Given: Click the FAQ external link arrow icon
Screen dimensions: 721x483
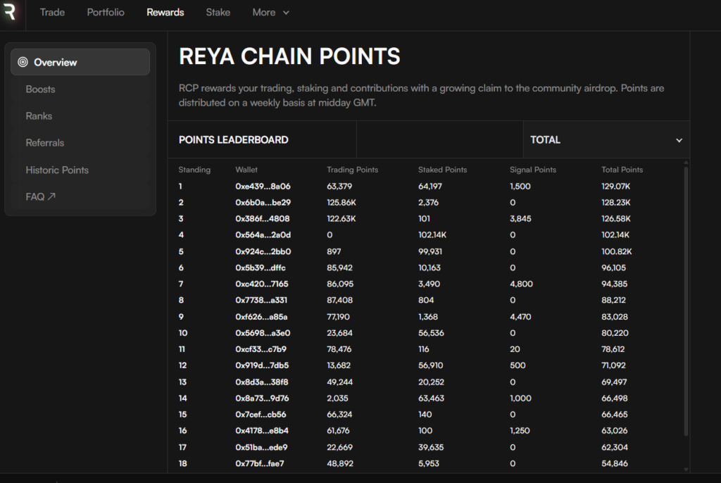Looking at the screenshot, I should (x=49, y=196).
